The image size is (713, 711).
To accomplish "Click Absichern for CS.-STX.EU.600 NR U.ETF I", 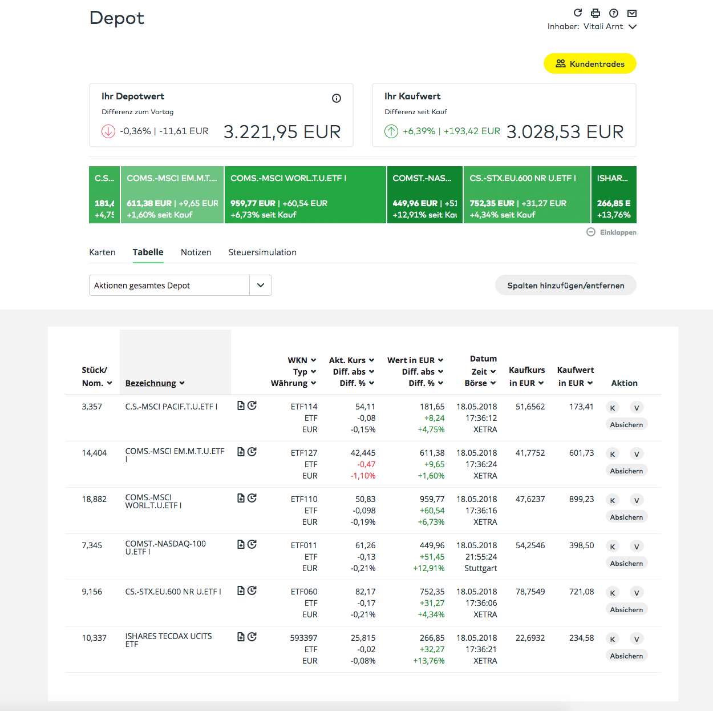I will click(x=626, y=609).
